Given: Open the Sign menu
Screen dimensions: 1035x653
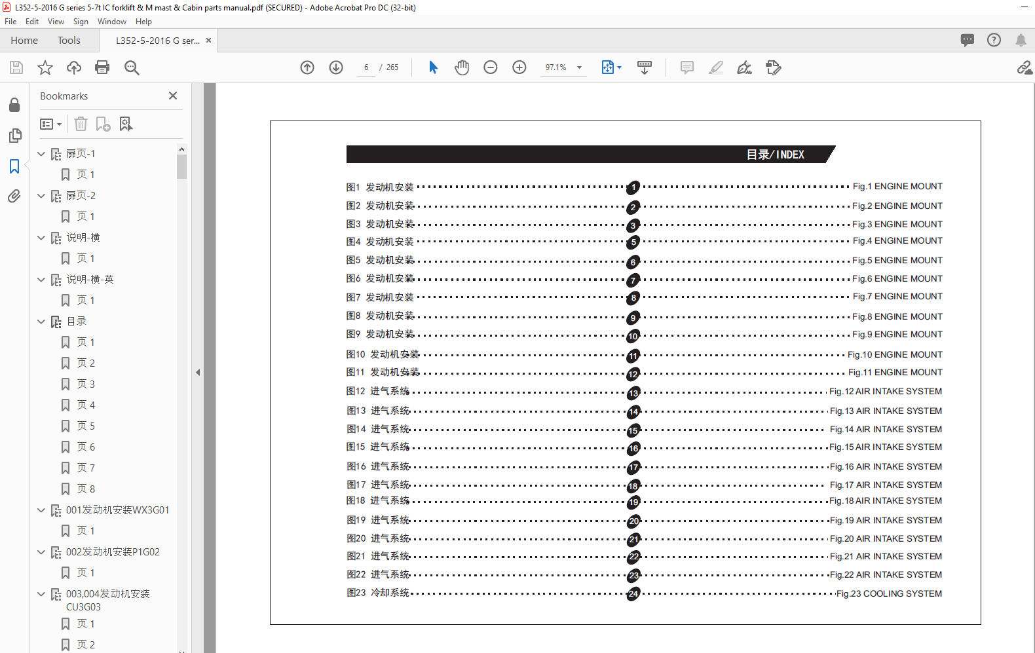Looking at the screenshot, I should [81, 22].
